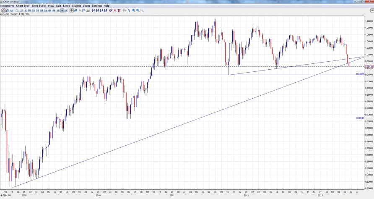Click the 4H timeframe button
Image resolution: width=374 pixels, height=199 pixels.
49,10
